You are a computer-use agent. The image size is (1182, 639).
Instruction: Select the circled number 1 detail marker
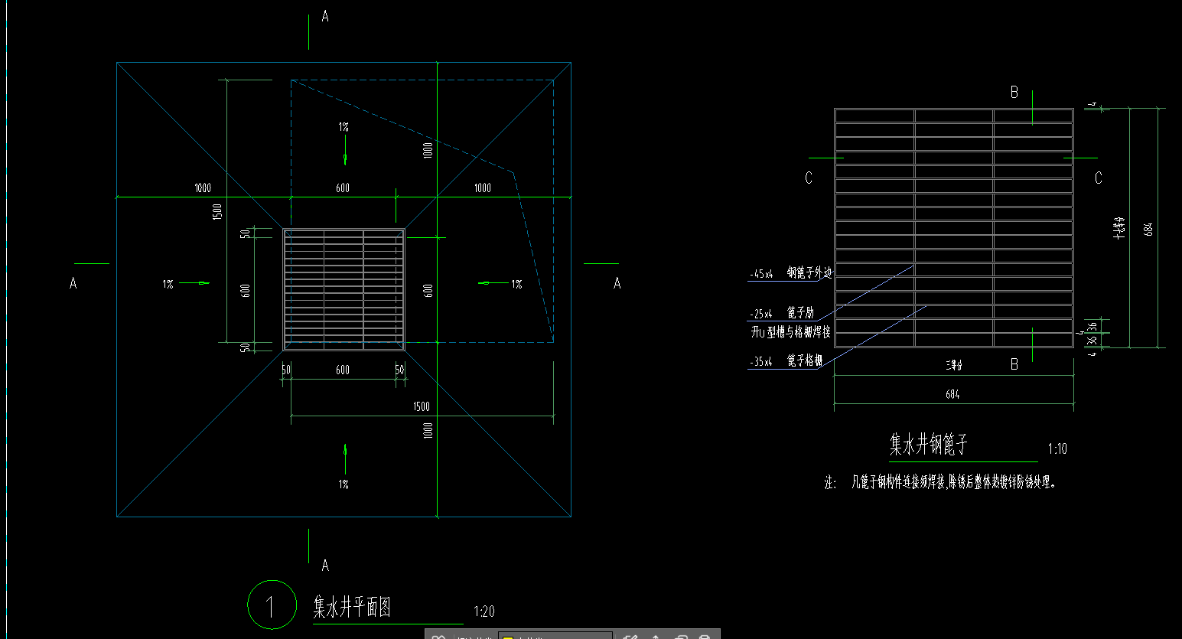point(272,605)
